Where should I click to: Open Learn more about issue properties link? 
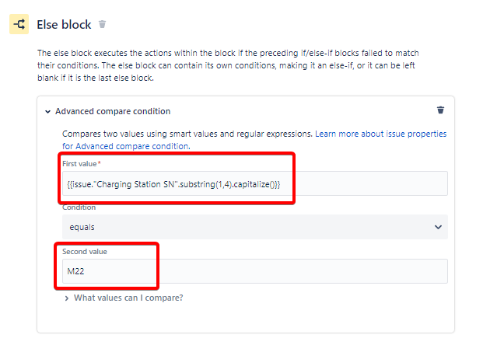380,134
